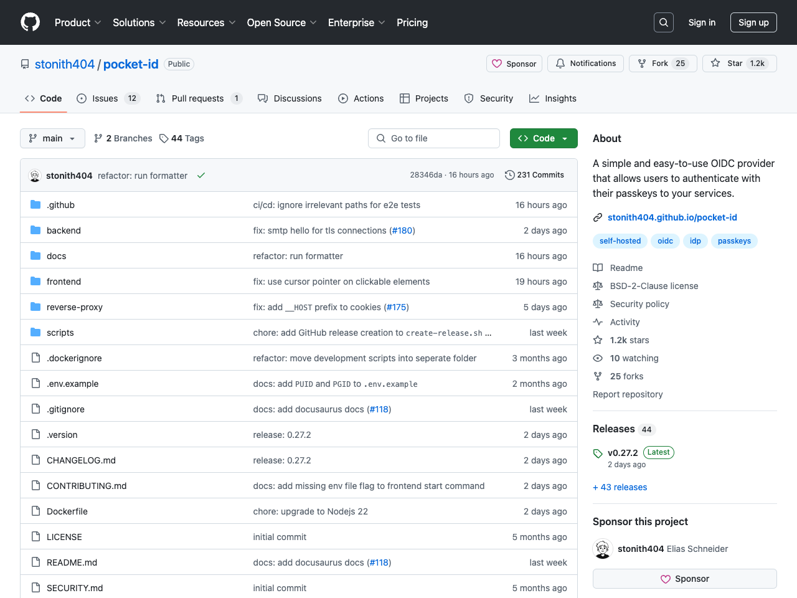
Task: Switch to the Actions tab
Action: (361, 98)
